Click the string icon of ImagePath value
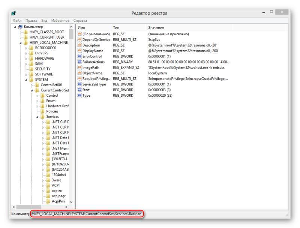The image size is (300, 228). pyautogui.click(x=79, y=67)
